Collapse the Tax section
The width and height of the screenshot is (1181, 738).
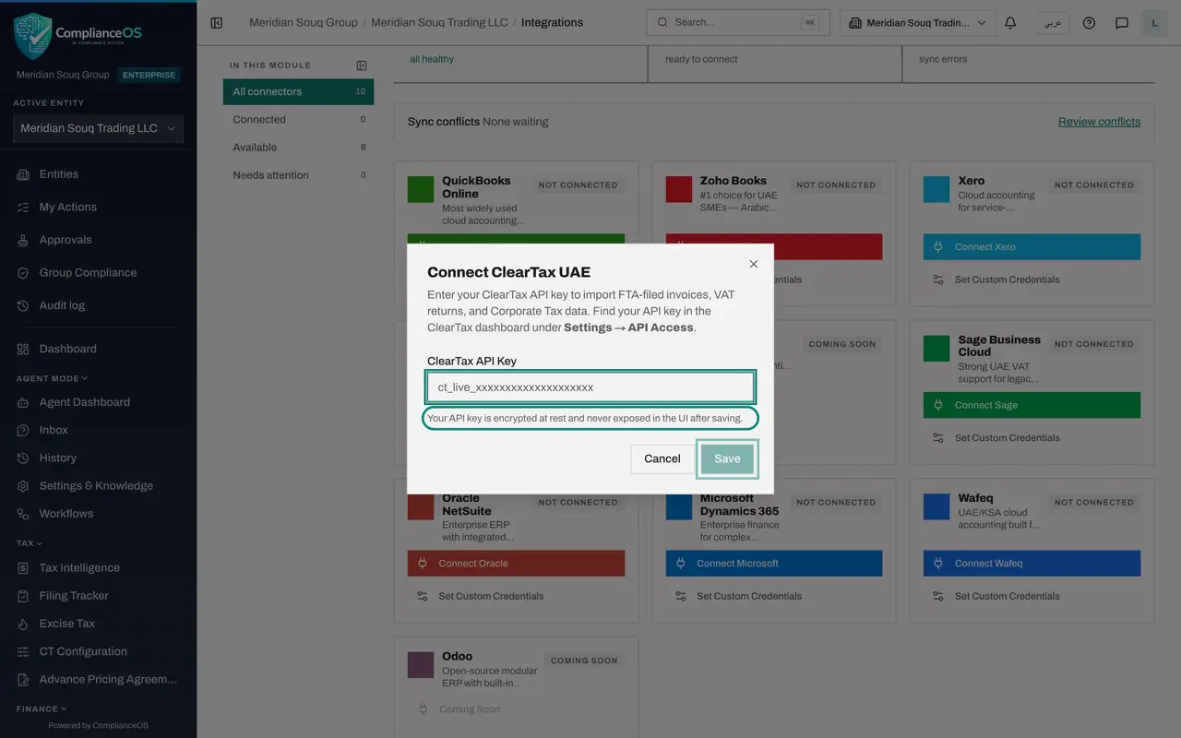(30, 543)
